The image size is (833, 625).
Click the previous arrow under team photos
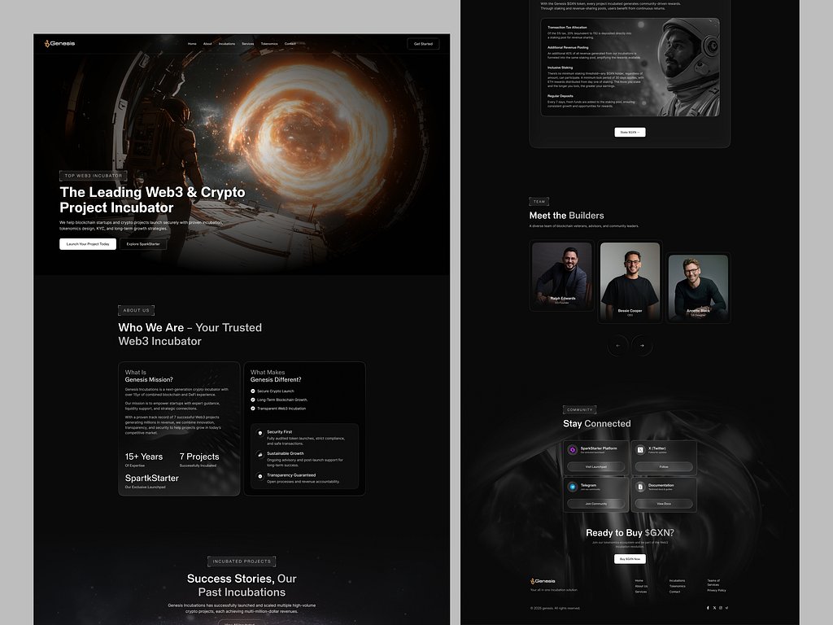tap(618, 345)
